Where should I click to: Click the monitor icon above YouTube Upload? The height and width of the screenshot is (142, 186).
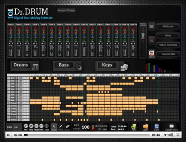click(151, 27)
